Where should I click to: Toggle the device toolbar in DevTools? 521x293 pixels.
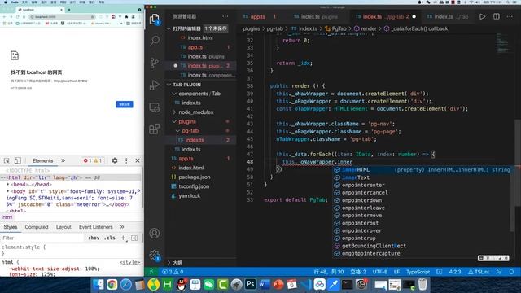point(18,161)
